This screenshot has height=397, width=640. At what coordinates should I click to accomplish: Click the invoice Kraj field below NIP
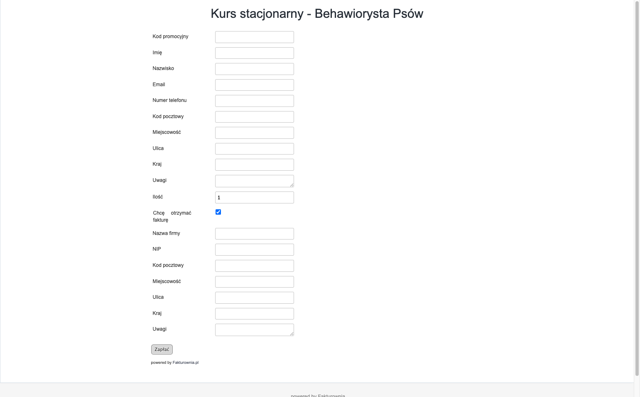(254, 314)
